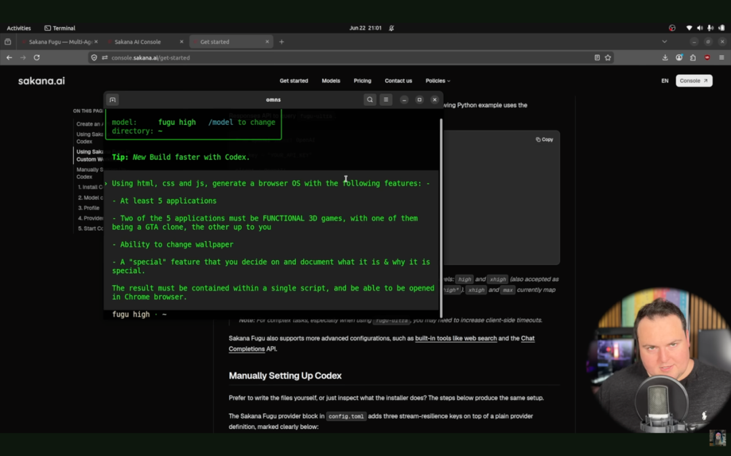Click the Terminal app menu in top bar
The image size is (731, 456).
coord(60,28)
